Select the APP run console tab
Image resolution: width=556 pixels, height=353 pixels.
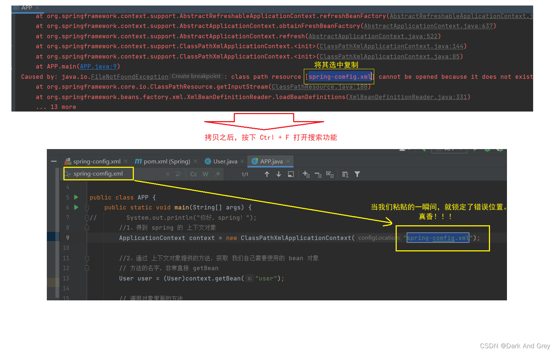[x=27, y=8]
